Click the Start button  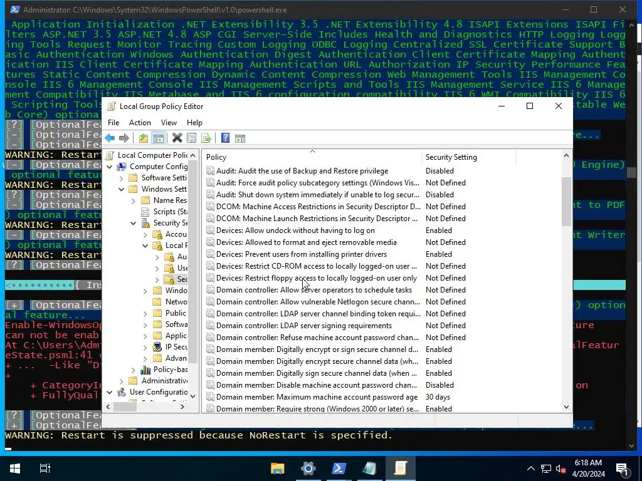coord(15,468)
